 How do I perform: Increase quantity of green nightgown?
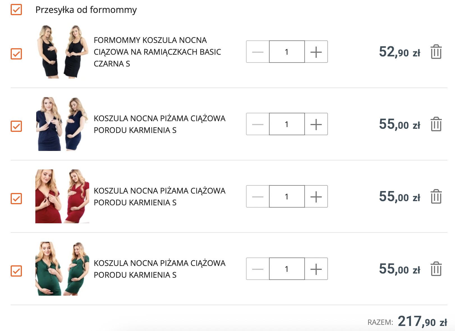(316, 269)
